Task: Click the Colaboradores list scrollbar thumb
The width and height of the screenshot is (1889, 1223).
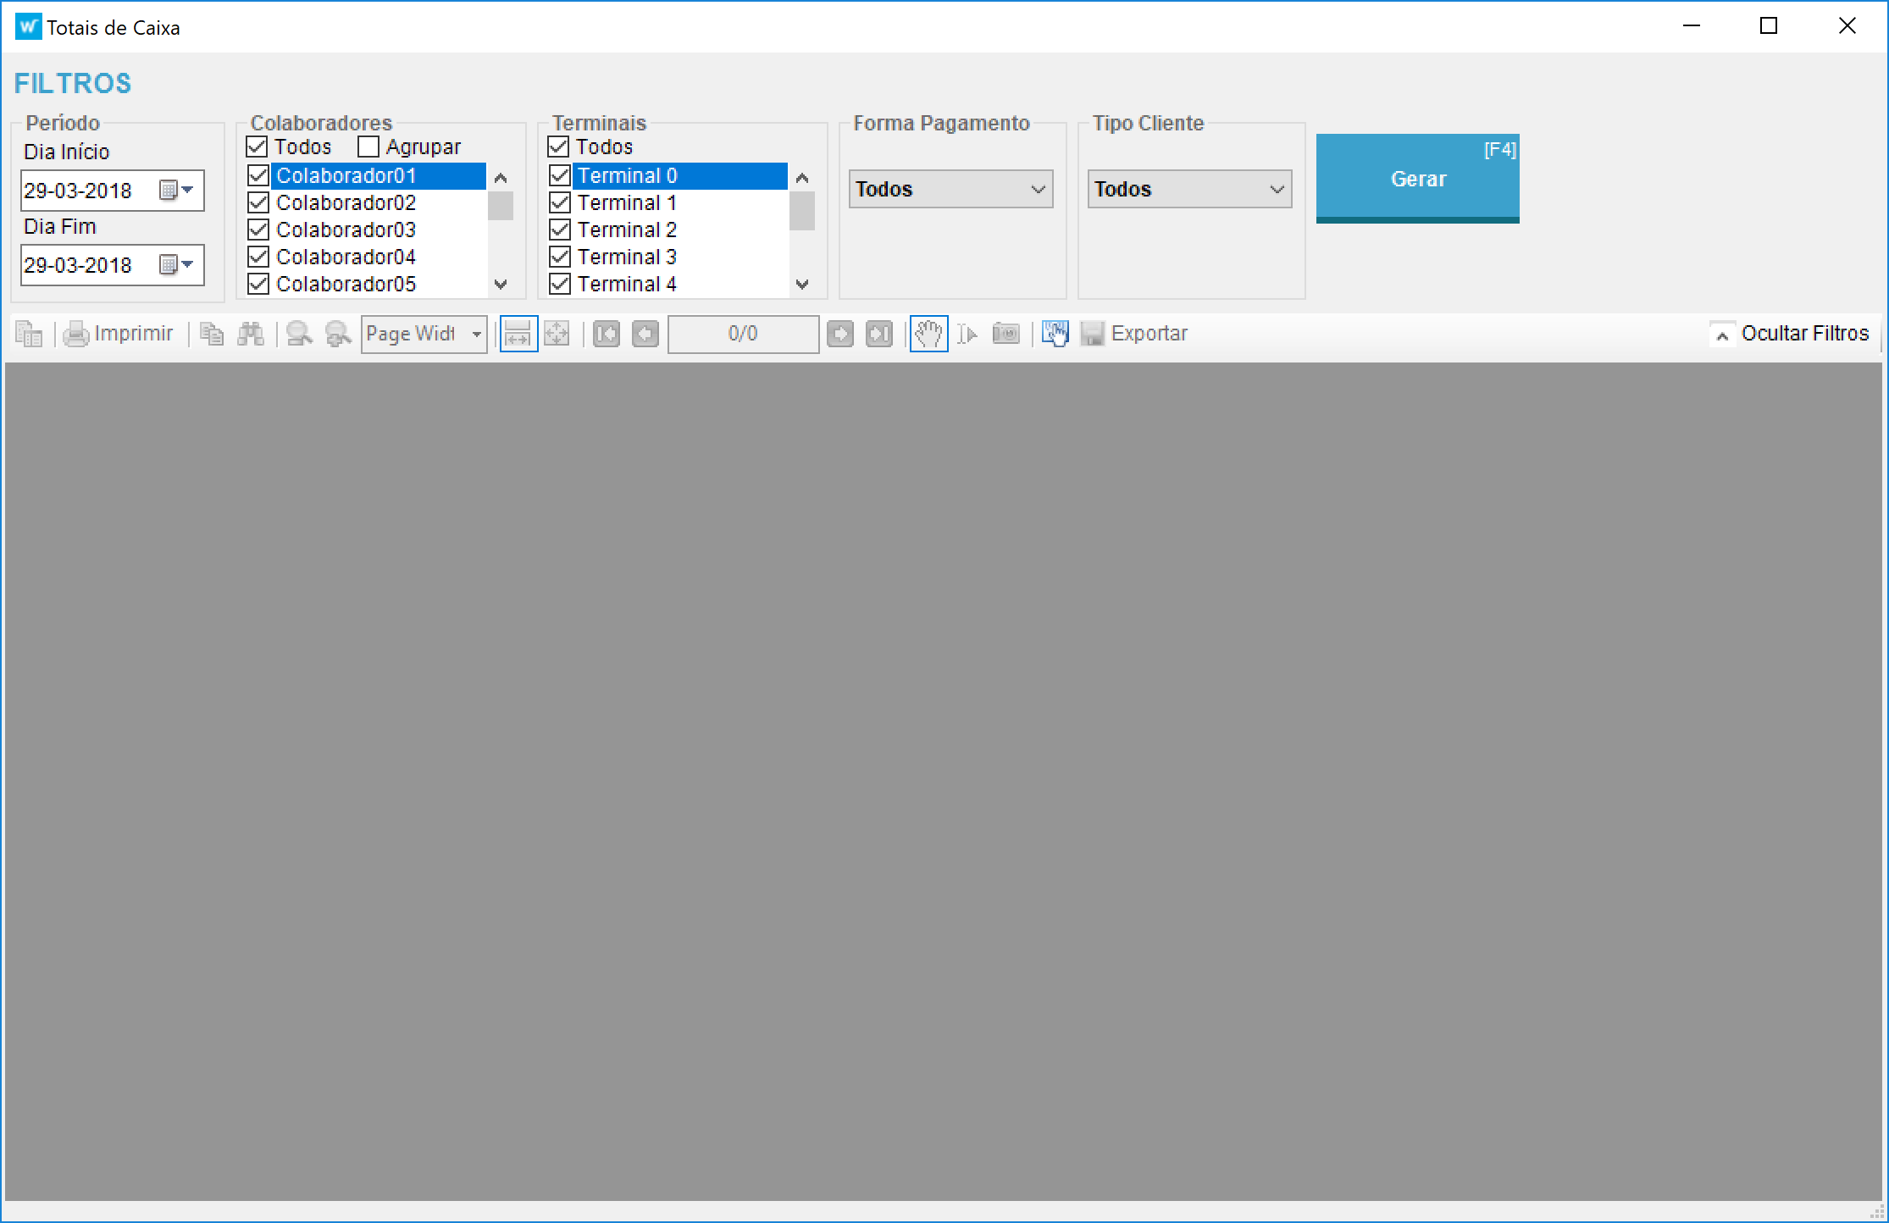Action: (501, 206)
